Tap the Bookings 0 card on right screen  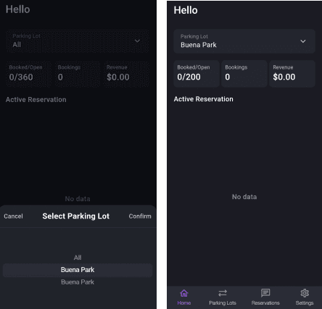coord(244,73)
